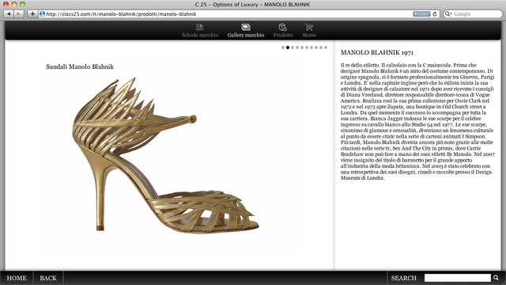The height and width of the screenshot is (285, 506).
Task: Open the Scheda marchio icon
Action: [x=199, y=27]
